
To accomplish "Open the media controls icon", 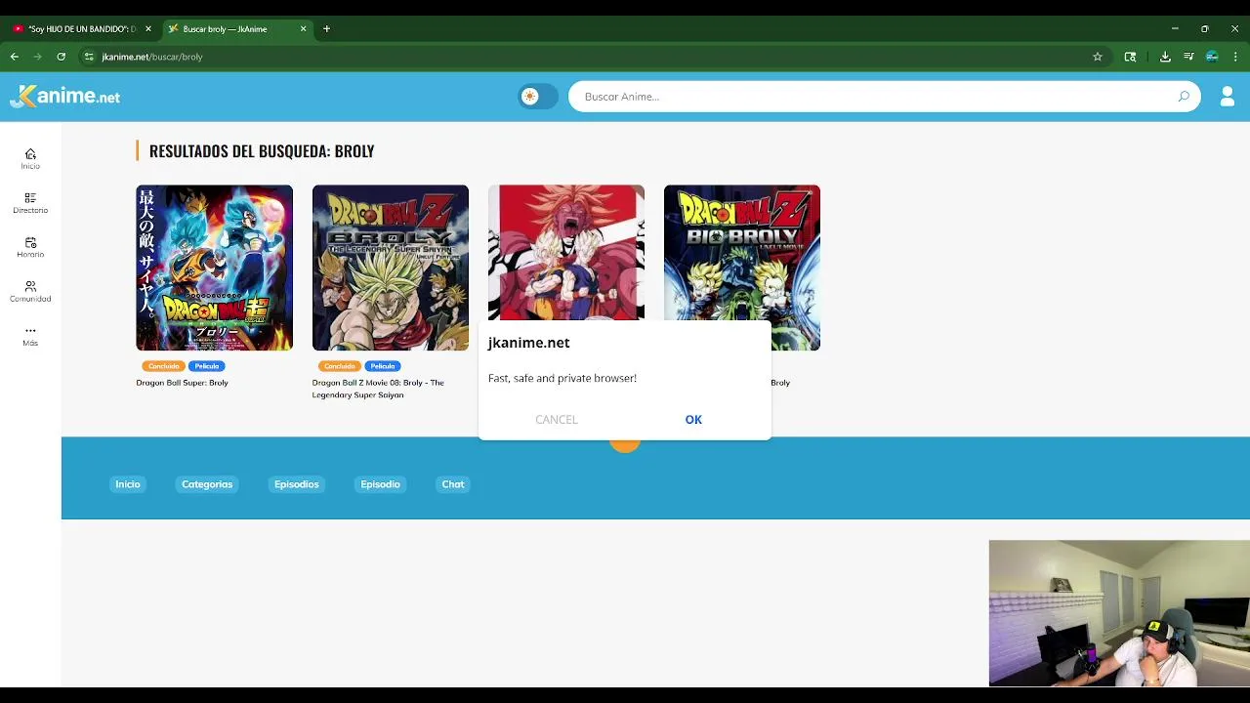I will 1188,57.
